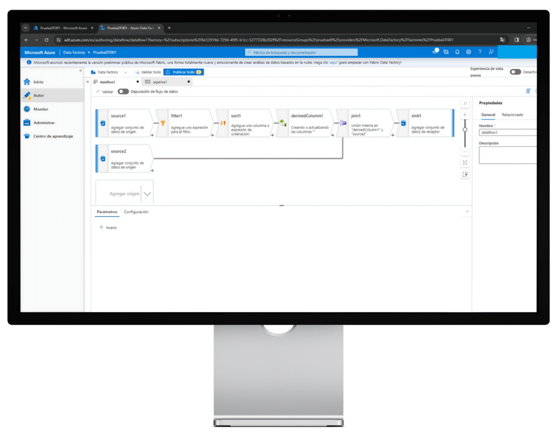The height and width of the screenshot is (440, 557).
Task: Add transformation after join1 with plus
Action: [x=392, y=135]
